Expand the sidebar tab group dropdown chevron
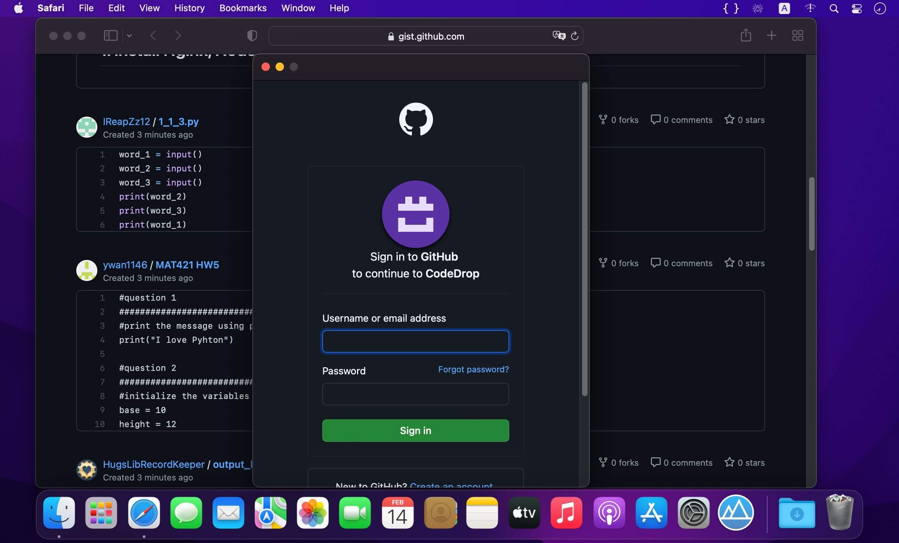 pos(129,36)
